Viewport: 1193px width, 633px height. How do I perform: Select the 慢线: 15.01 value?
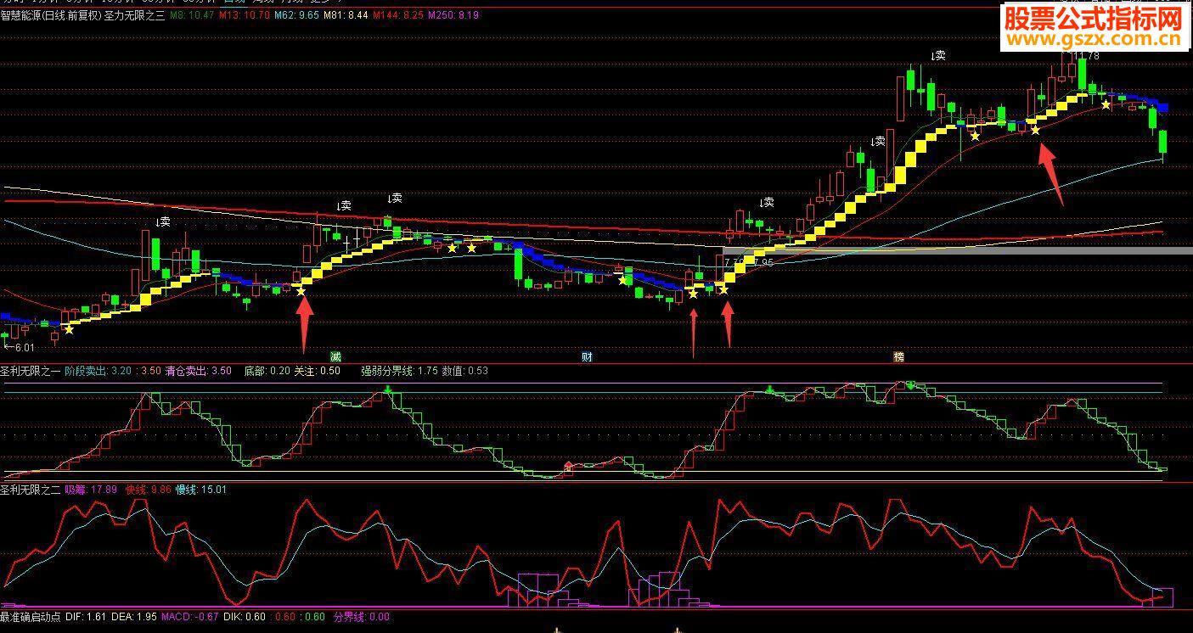[x=200, y=489]
